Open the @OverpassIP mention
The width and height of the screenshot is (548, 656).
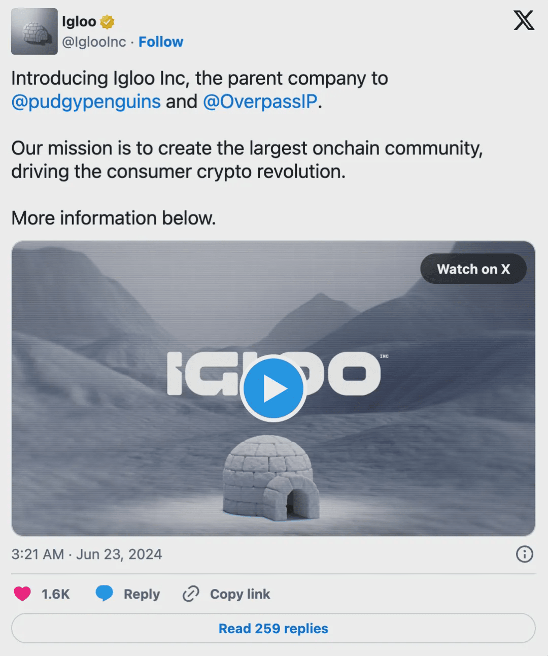[260, 102]
